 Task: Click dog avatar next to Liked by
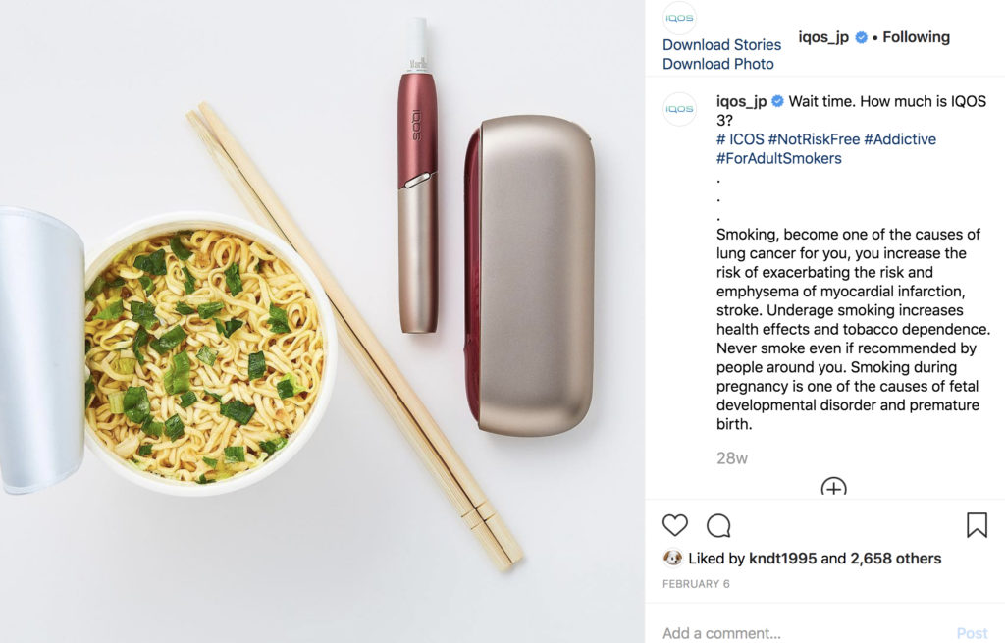[672, 559]
